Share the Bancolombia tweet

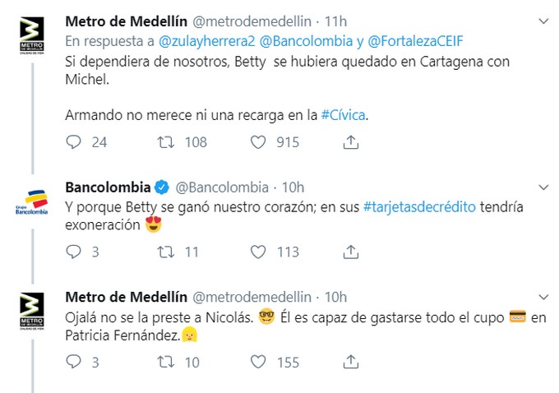click(351, 252)
